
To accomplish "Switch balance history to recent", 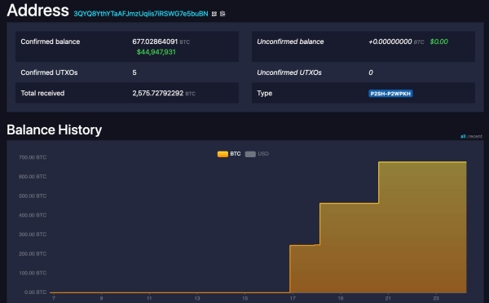I will [475, 136].
